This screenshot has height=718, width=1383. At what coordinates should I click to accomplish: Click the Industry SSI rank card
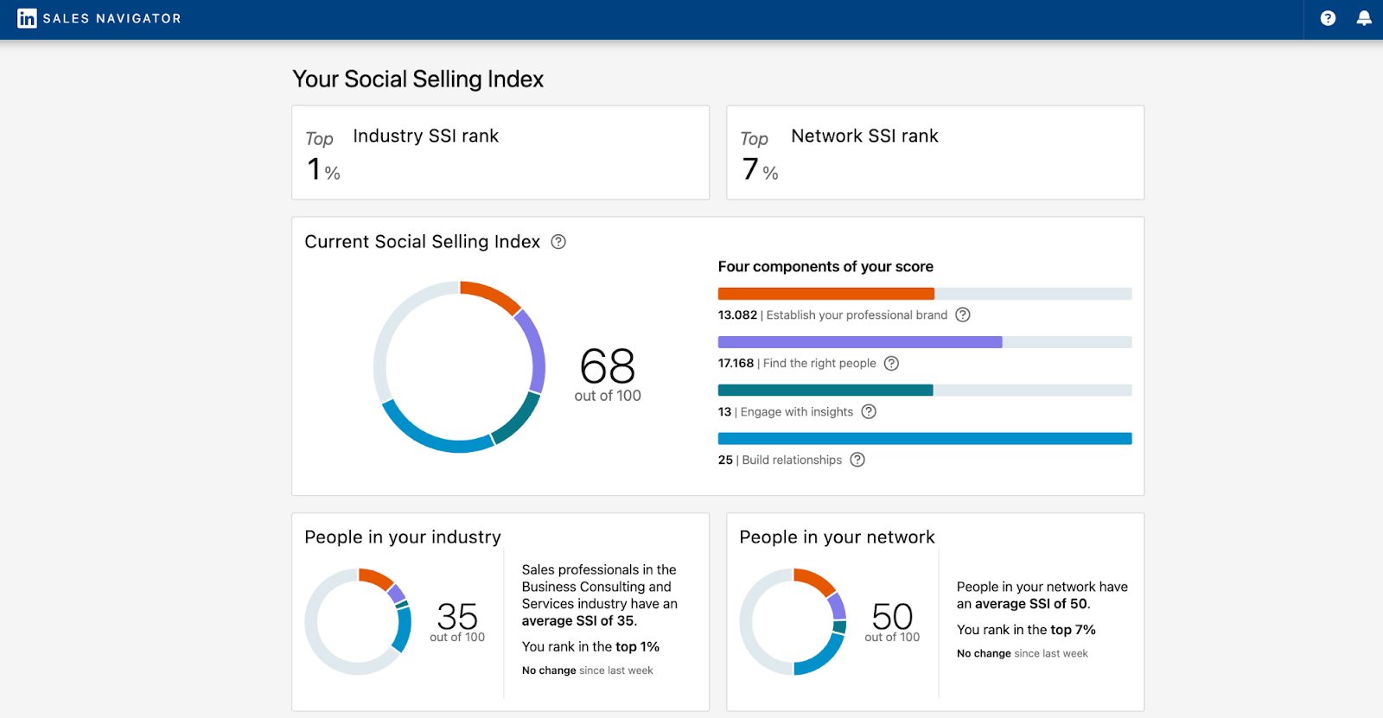click(500, 153)
